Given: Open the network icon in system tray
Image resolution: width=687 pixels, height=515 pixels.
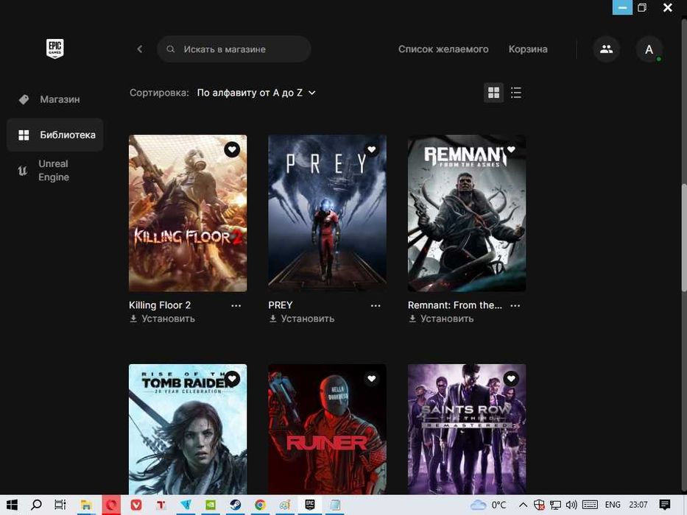Looking at the screenshot, I should pos(555,505).
